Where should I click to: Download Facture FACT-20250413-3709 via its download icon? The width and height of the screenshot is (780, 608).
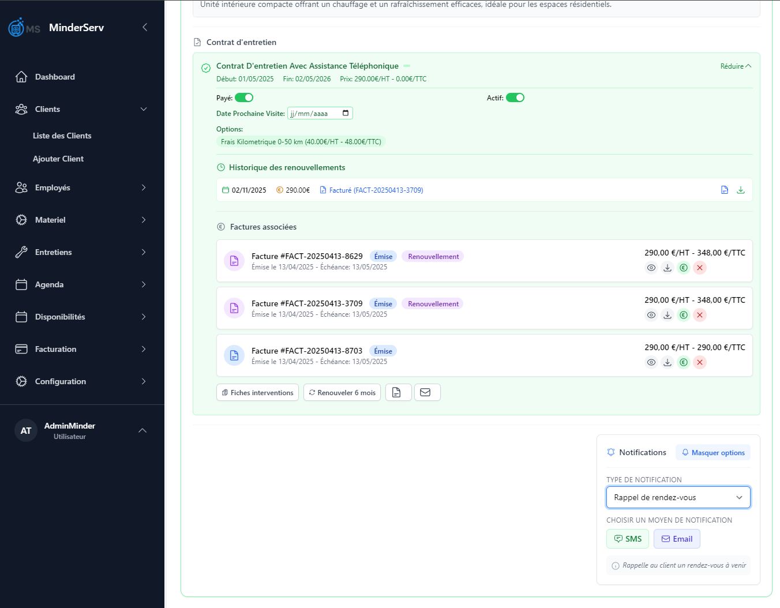667,315
